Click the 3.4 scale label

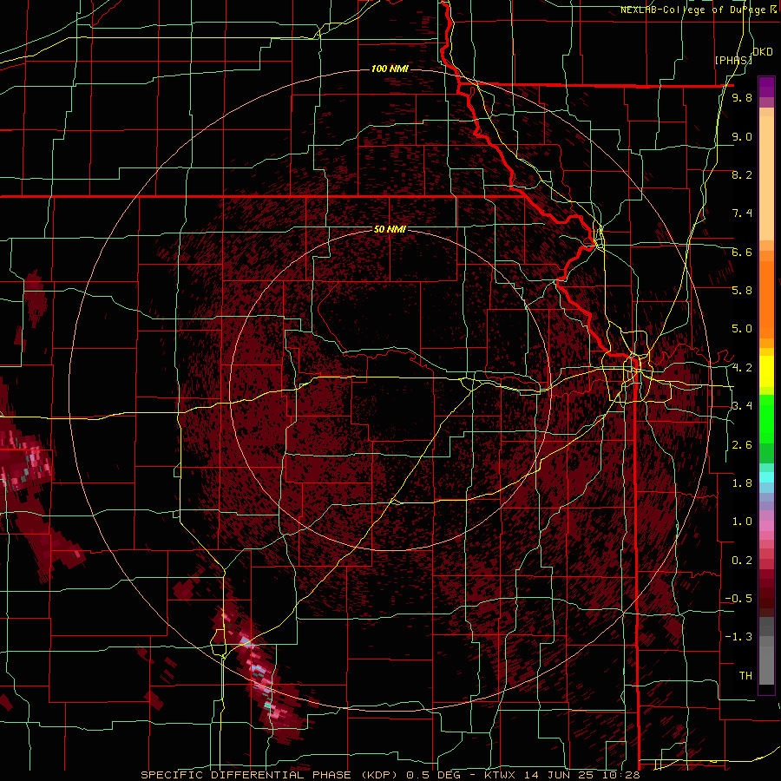(x=742, y=406)
